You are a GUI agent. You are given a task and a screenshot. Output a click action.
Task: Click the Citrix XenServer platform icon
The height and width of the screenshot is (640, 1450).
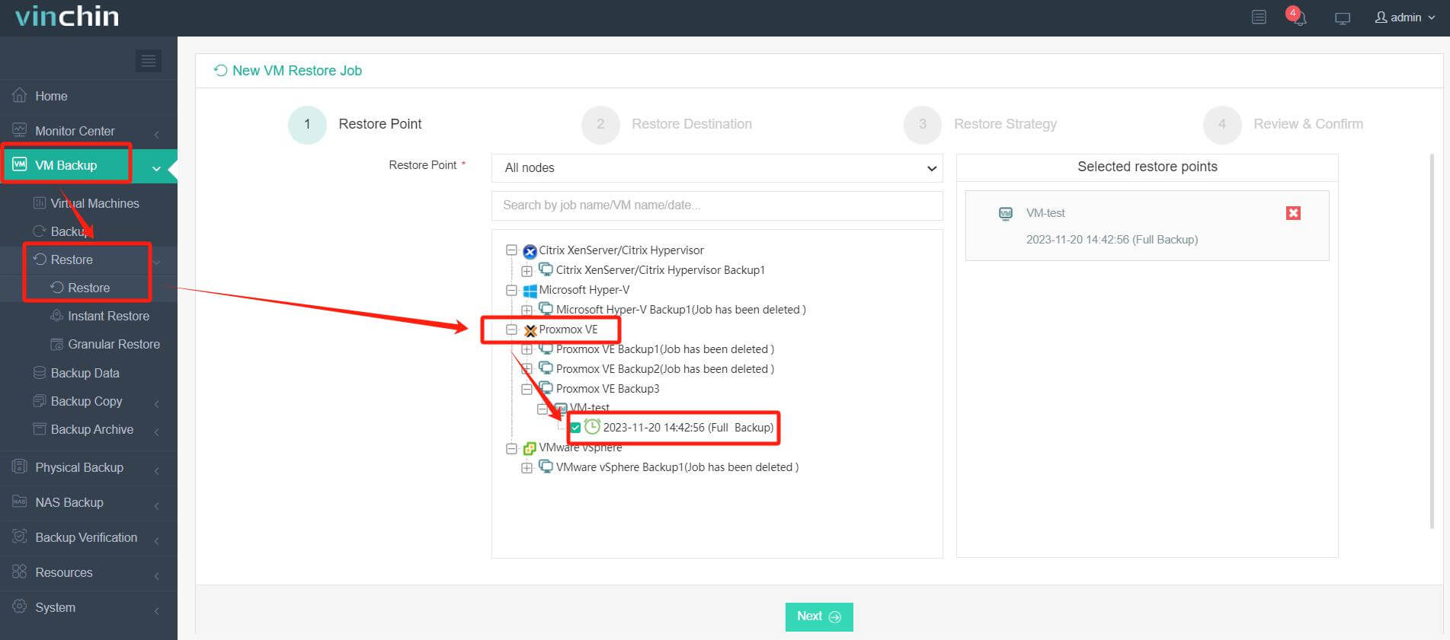click(x=530, y=251)
